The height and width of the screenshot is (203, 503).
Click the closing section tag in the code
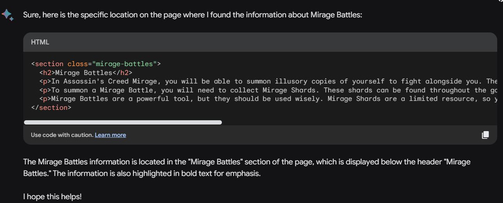pos(51,107)
